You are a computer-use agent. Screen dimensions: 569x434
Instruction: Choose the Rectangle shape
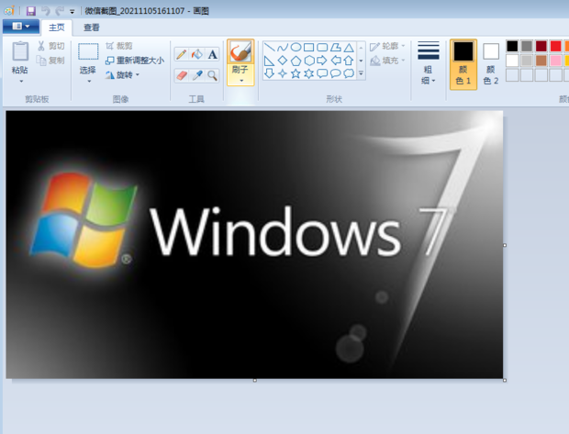[x=308, y=48]
